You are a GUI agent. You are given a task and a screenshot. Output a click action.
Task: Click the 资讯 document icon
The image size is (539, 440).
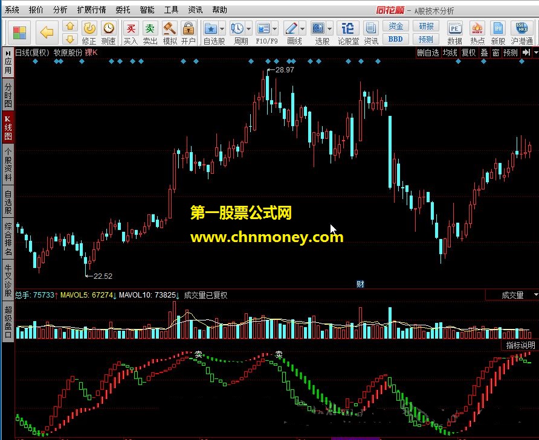370,28
